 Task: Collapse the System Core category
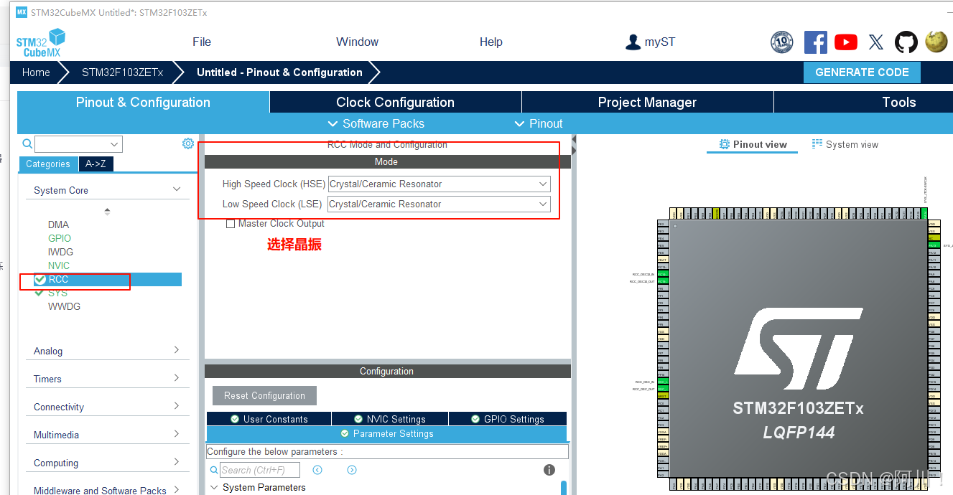(x=177, y=189)
